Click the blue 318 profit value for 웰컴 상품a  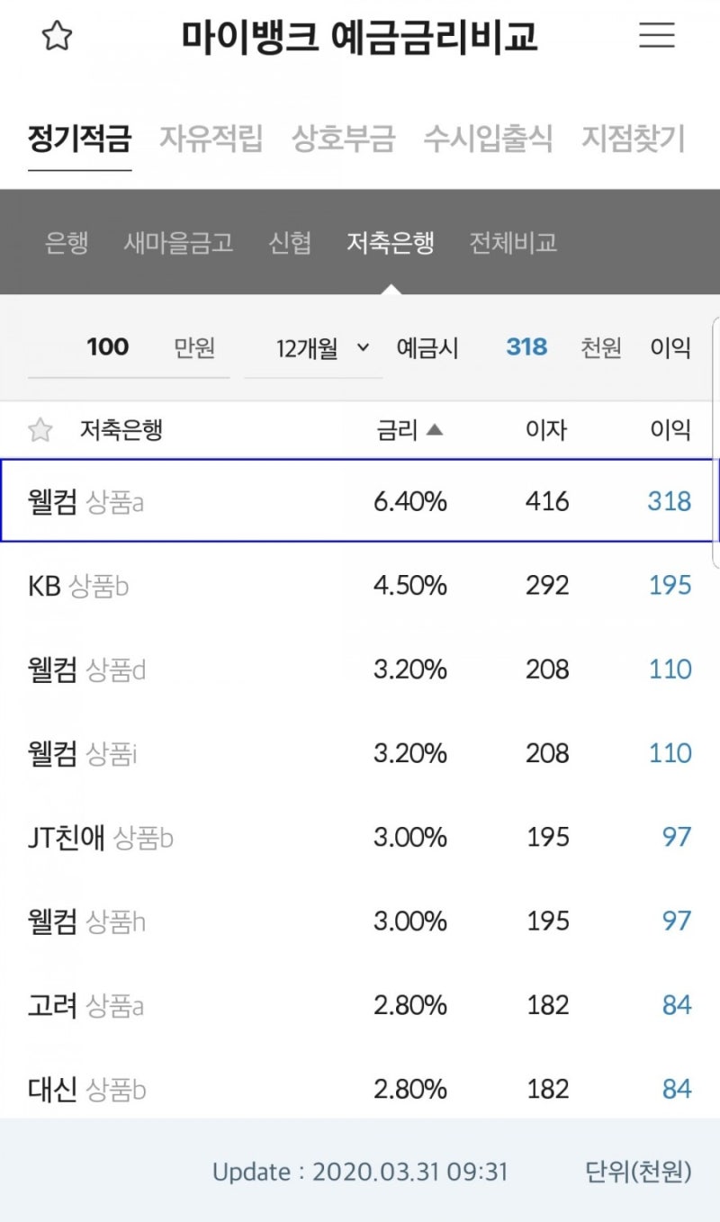click(x=669, y=501)
